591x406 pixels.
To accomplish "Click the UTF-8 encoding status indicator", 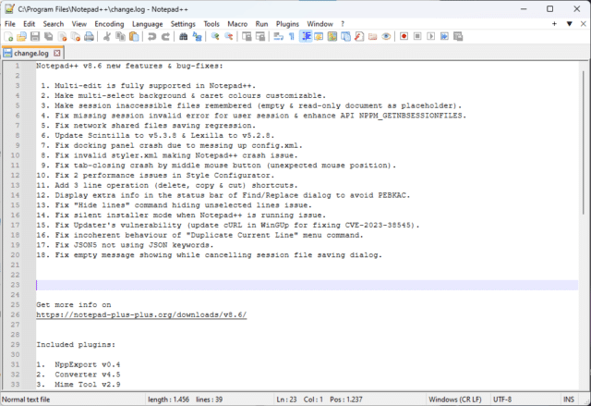I will click(502, 400).
